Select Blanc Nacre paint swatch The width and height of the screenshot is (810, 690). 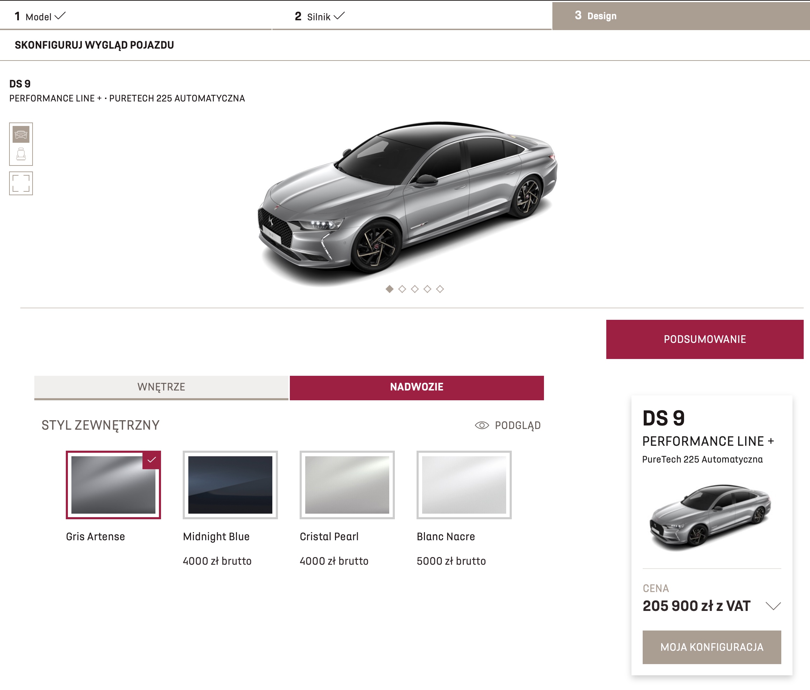[464, 485]
